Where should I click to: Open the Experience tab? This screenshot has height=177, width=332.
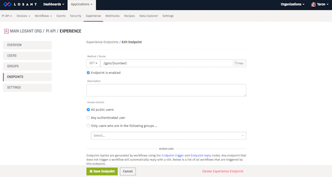(x=93, y=16)
